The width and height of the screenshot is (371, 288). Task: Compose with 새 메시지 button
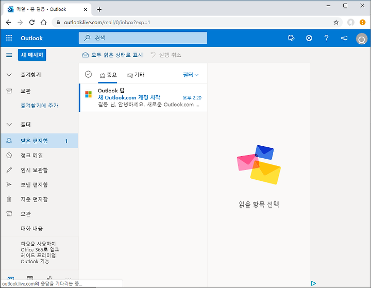pyautogui.click(x=32, y=55)
